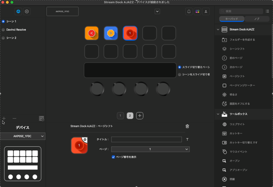Screen dimensions: 273x187
Task: Open the ページ number dropdown
Action: pyautogui.click(x=150, y=149)
